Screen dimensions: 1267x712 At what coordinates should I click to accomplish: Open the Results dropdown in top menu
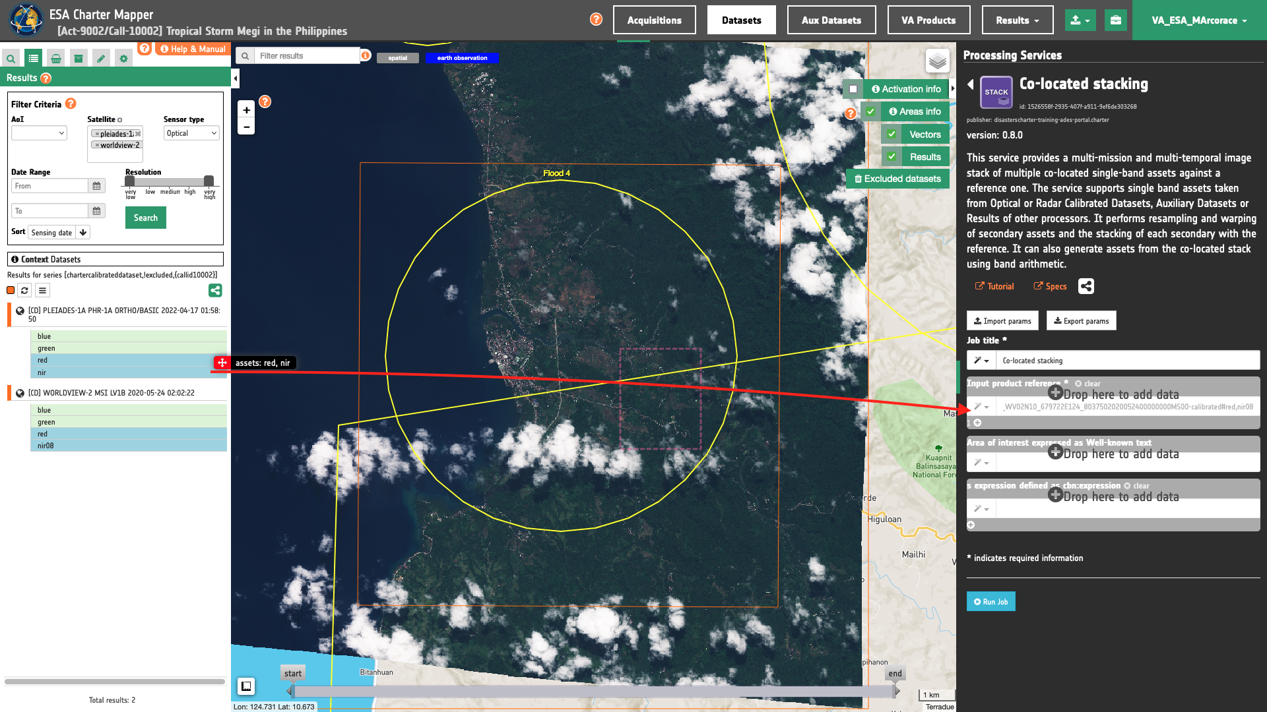[1018, 20]
